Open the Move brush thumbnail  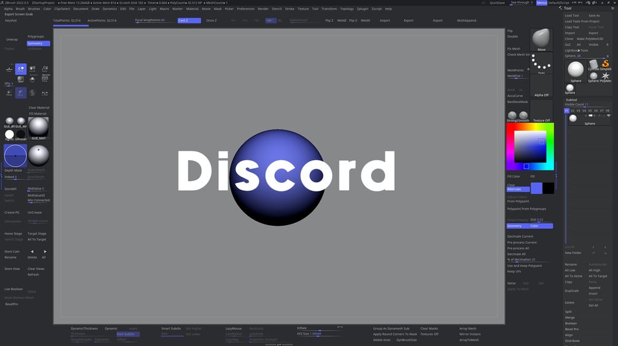point(541,40)
